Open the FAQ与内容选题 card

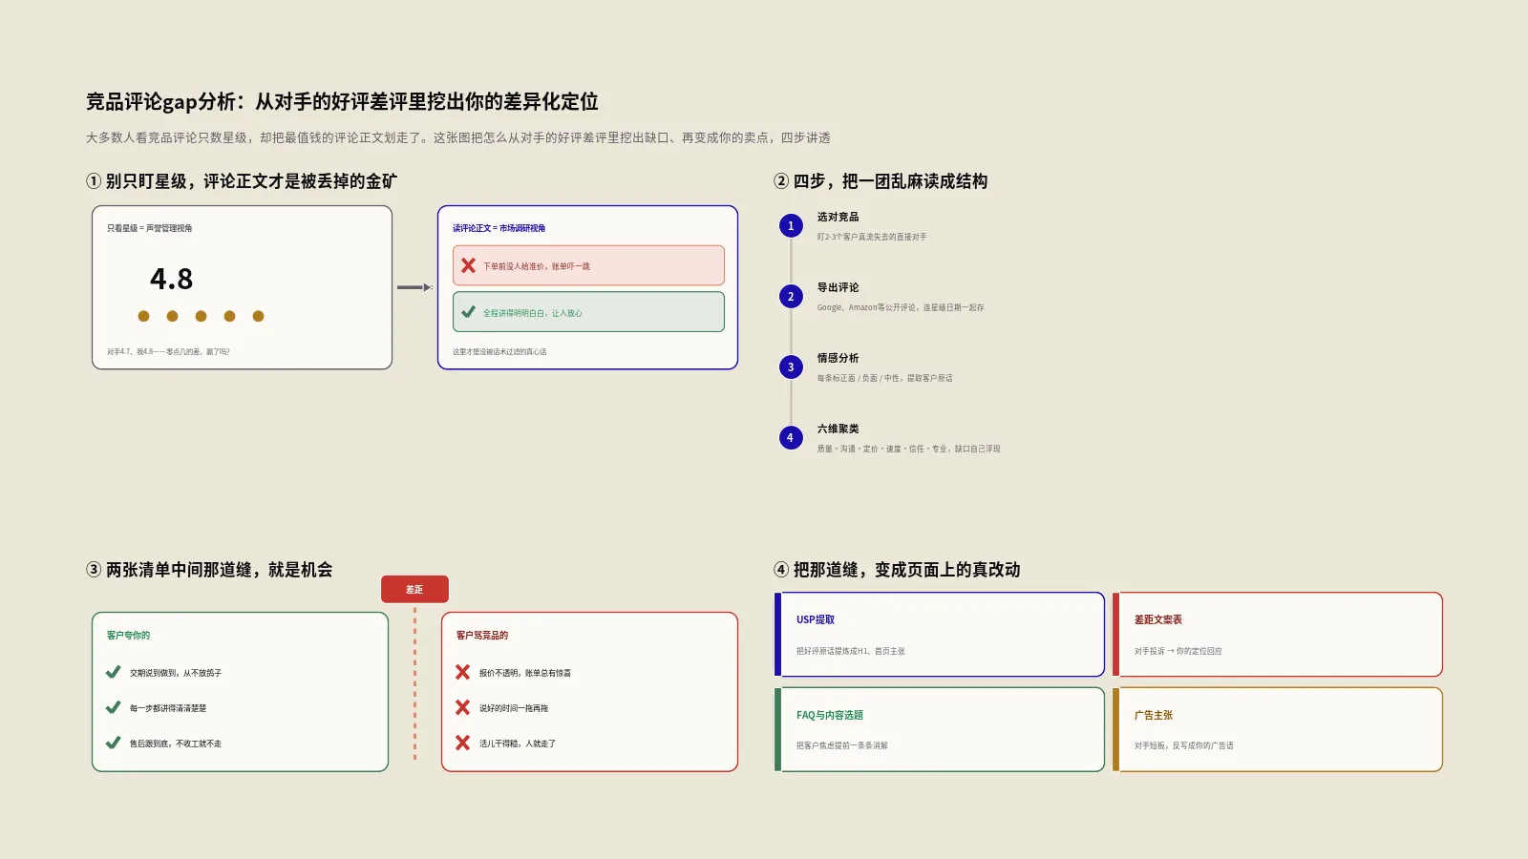(x=939, y=729)
